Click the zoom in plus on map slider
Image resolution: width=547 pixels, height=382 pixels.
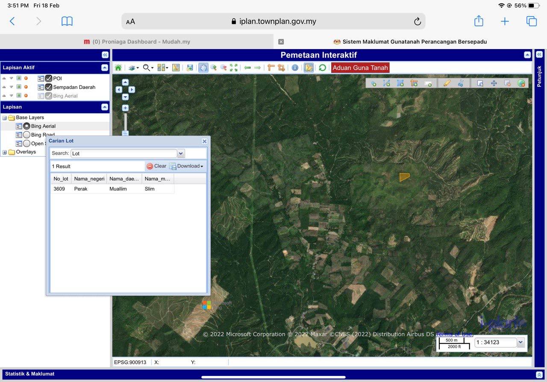coord(125,108)
